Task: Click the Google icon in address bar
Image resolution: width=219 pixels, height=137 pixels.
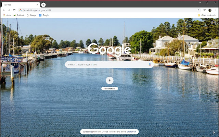Action: point(21,10)
